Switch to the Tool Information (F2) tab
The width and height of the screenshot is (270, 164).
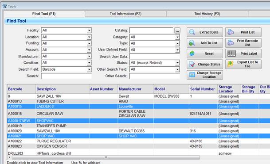(126, 14)
